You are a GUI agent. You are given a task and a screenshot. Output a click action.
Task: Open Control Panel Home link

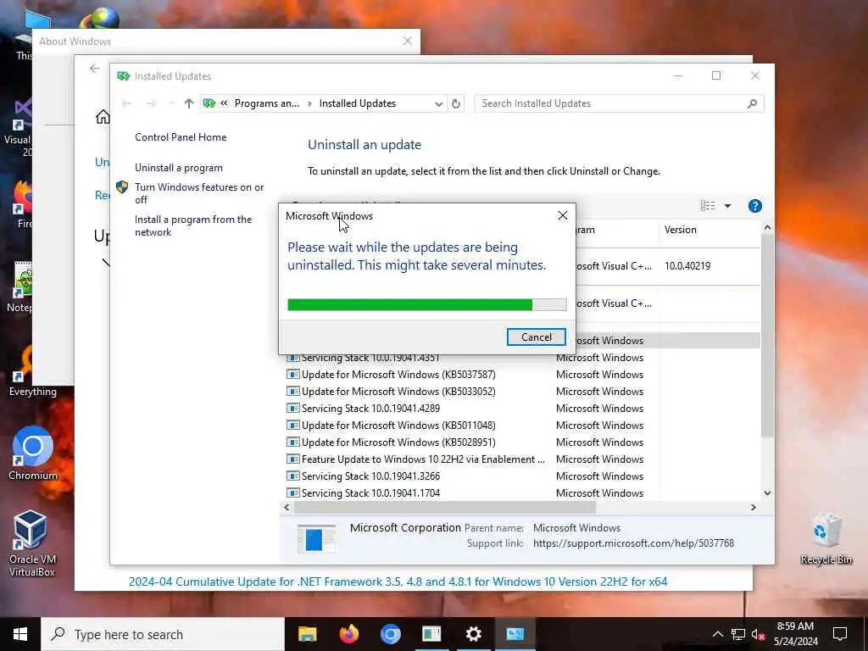point(181,136)
